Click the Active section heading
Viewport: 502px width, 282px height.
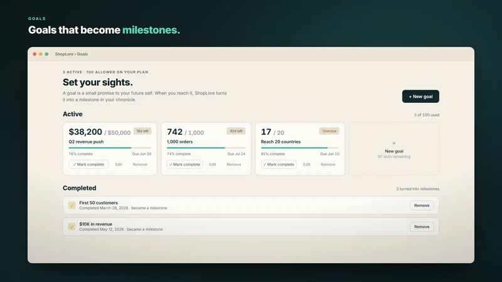click(72, 114)
